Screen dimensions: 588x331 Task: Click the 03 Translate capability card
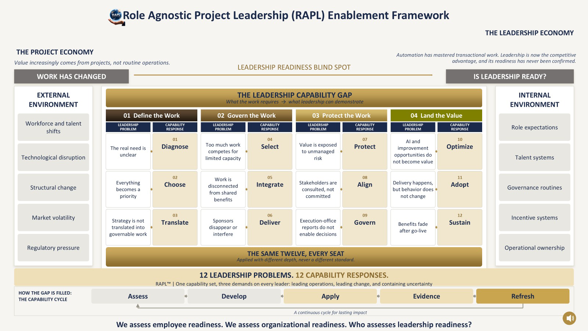click(175, 227)
